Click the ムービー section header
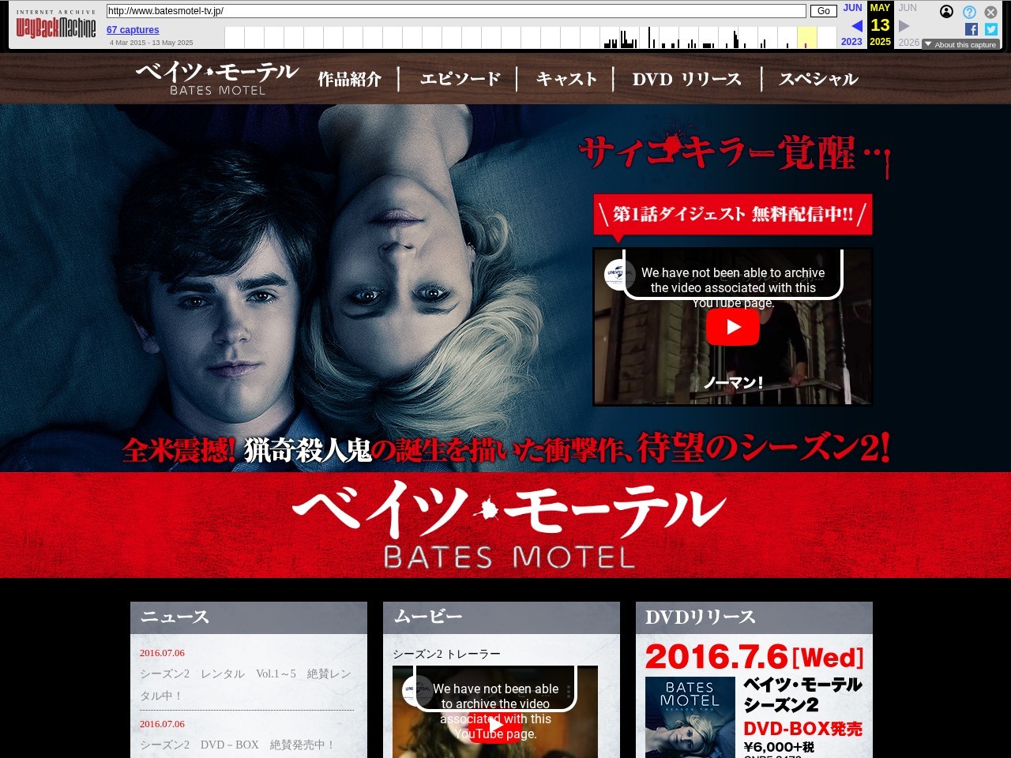 502,617
